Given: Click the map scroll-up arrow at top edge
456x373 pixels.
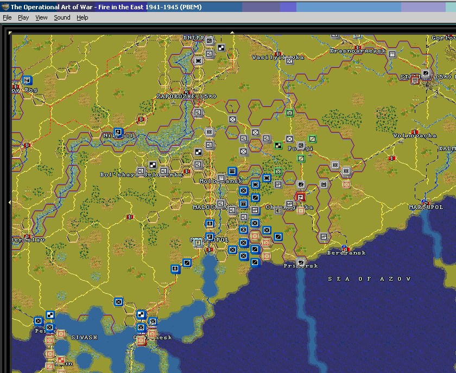Looking at the screenshot, I should pyautogui.click(x=232, y=32).
